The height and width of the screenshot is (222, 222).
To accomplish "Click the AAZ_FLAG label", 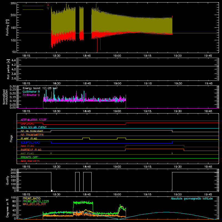I will [x=27, y=153].
